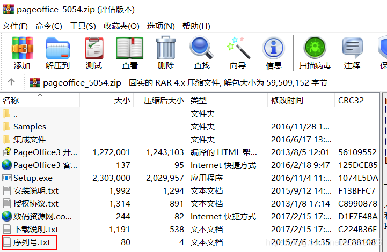Click the 测试 (Test) toolbar icon
Image resolution: width=387 pixels, height=252 pixels.
tap(94, 48)
